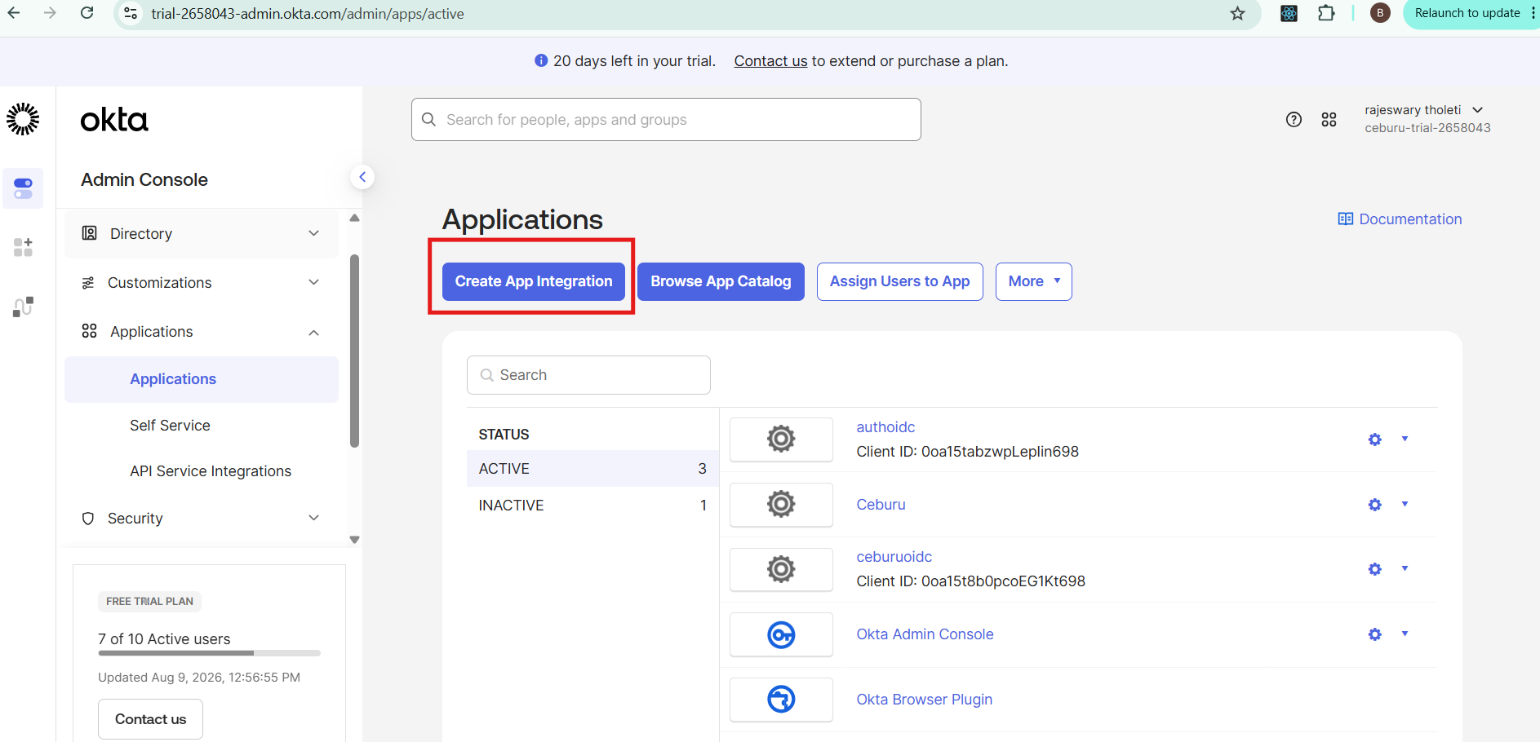This screenshot has height=742, width=1540.
Task: Click sidebar scroll down arrow
Action: [x=354, y=540]
